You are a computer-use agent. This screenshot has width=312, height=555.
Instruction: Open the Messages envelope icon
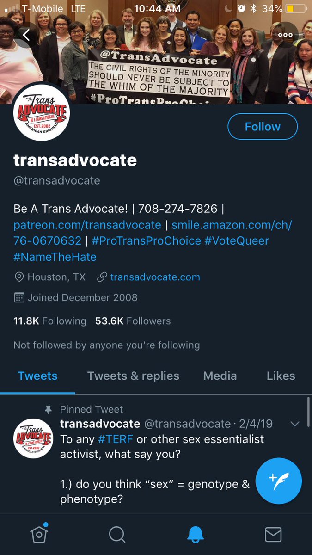point(273,535)
